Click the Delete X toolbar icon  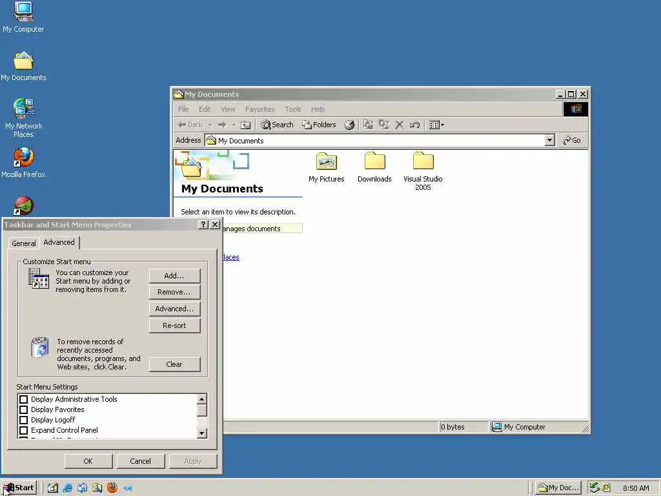point(399,125)
